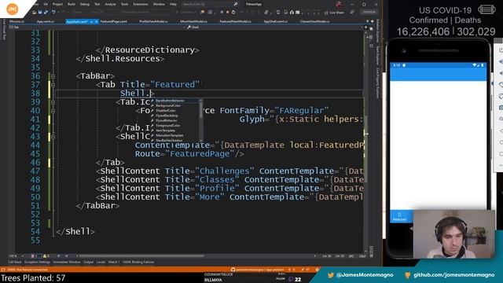
Task: Open the Debug menu
Action: [x=85, y=4]
